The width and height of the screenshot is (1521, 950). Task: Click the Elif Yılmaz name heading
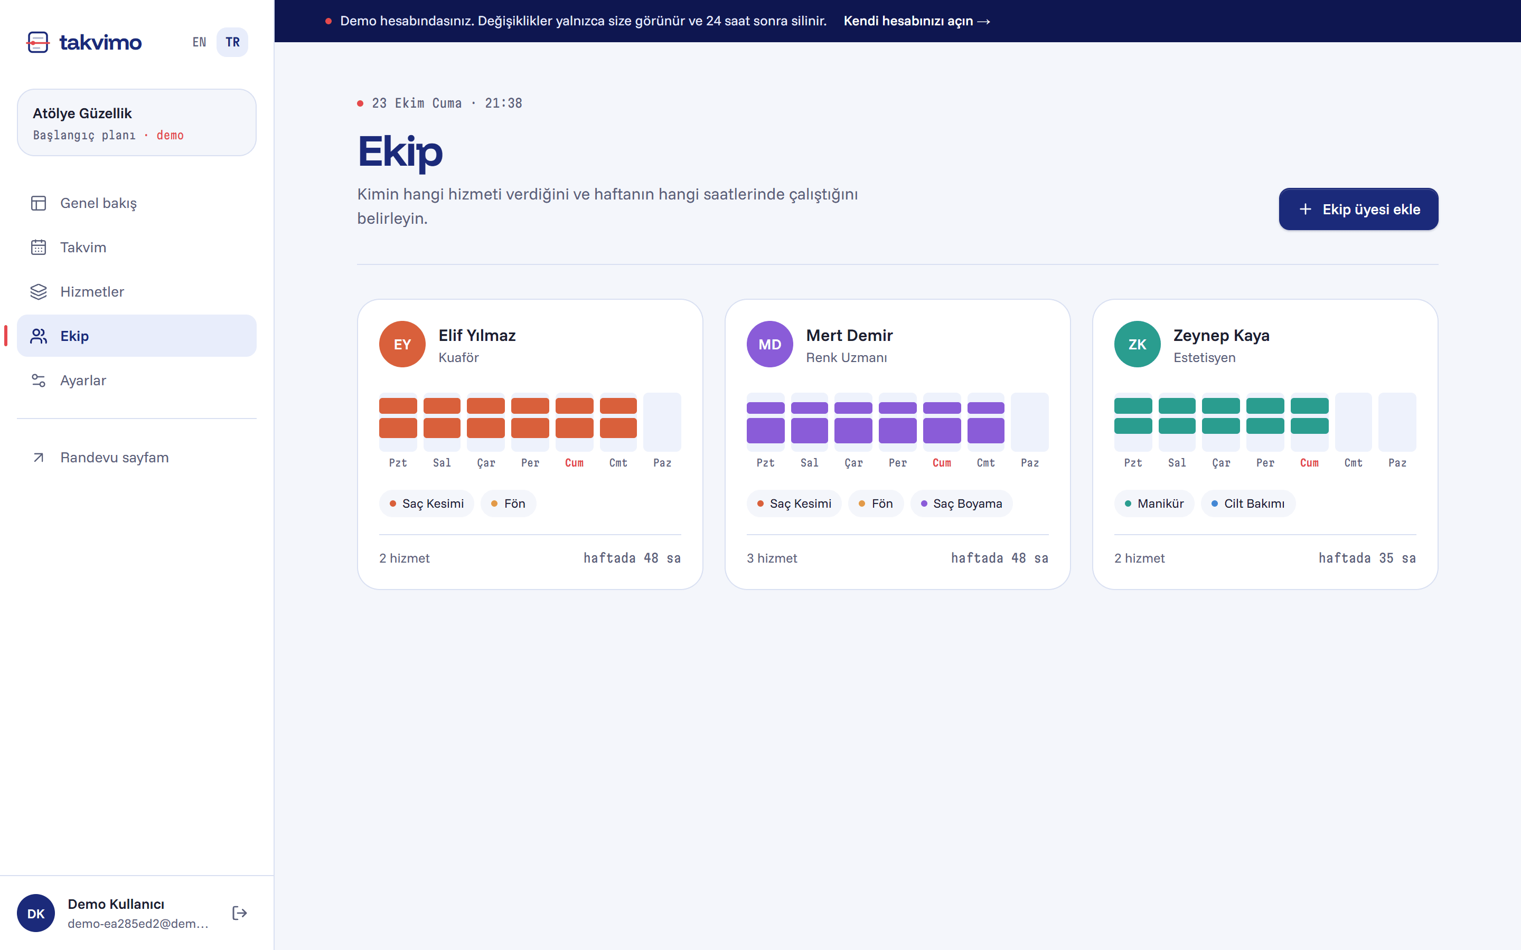click(477, 336)
